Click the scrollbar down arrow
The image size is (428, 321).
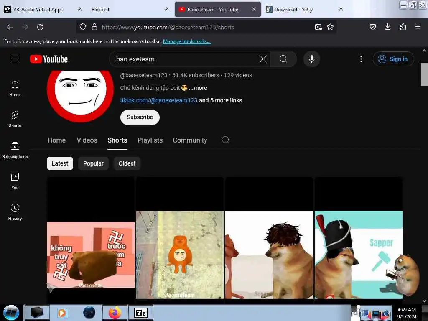tap(424, 301)
